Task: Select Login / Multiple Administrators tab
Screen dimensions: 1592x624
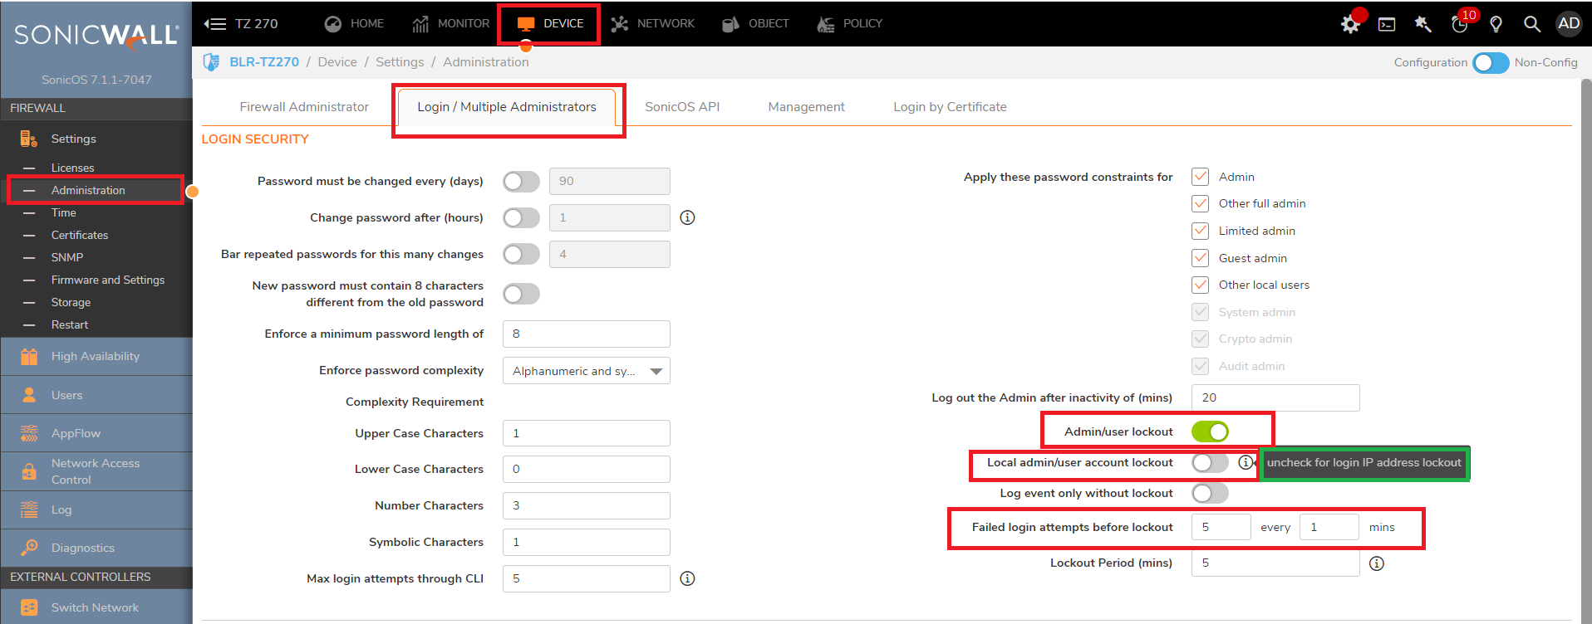Action: tap(507, 107)
